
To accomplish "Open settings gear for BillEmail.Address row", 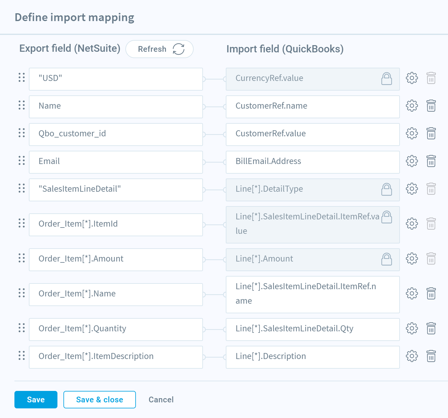I will (412, 161).
